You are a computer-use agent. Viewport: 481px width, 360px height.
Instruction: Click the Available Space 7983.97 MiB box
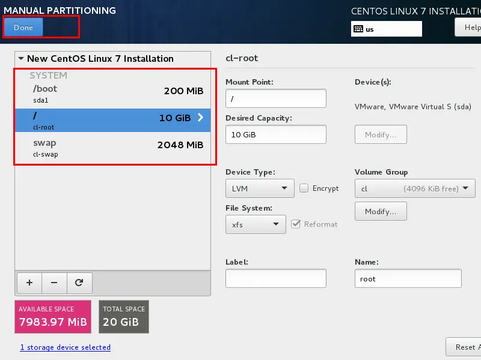point(53,317)
